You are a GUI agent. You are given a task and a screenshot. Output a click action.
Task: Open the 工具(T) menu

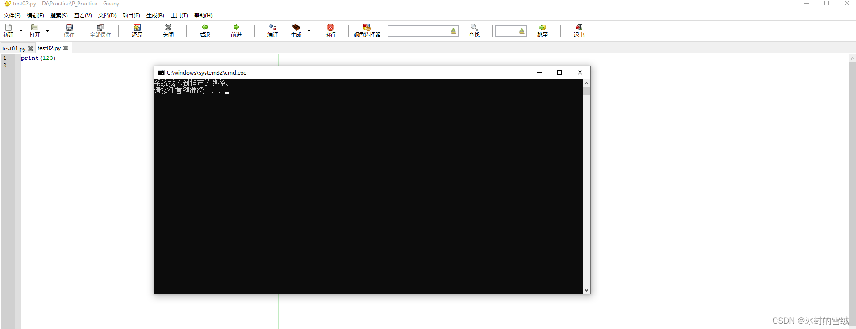(x=179, y=16)
